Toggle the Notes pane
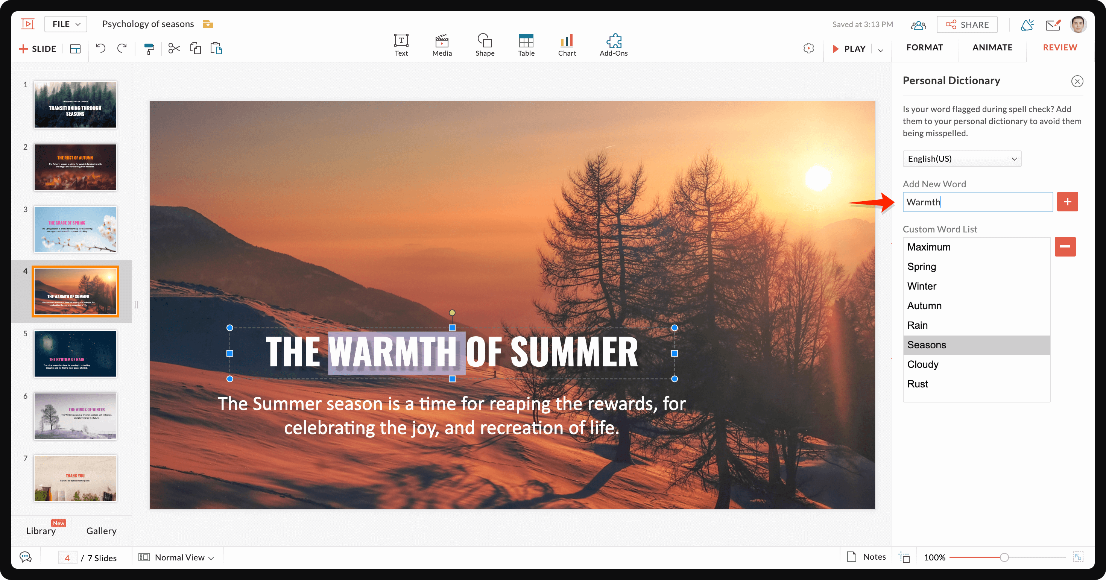The height and width of the screenshot is (580, 1106). pos(866,557)
